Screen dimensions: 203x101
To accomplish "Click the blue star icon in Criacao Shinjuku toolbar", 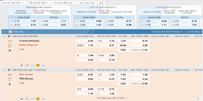I will 22,65.
